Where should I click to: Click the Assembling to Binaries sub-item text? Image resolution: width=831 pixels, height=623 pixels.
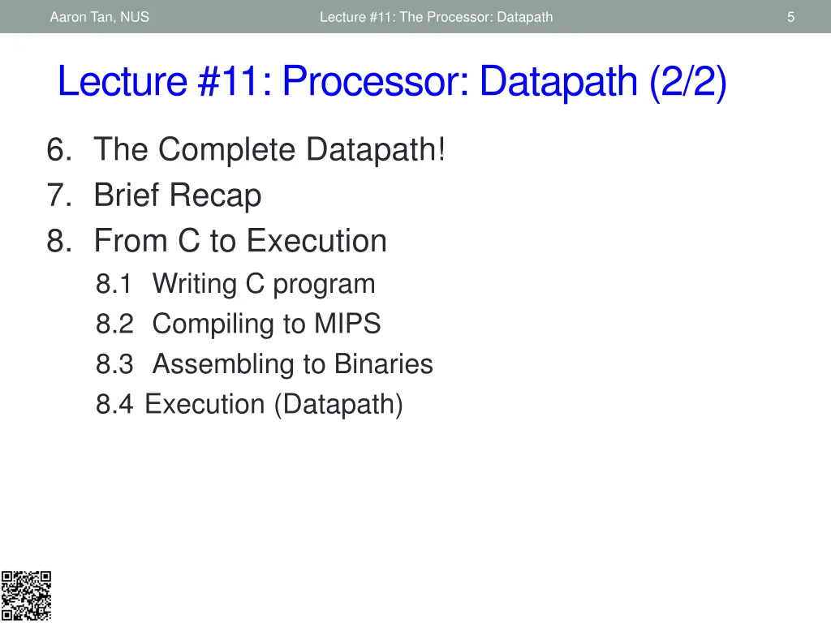(x=292, y=364)
